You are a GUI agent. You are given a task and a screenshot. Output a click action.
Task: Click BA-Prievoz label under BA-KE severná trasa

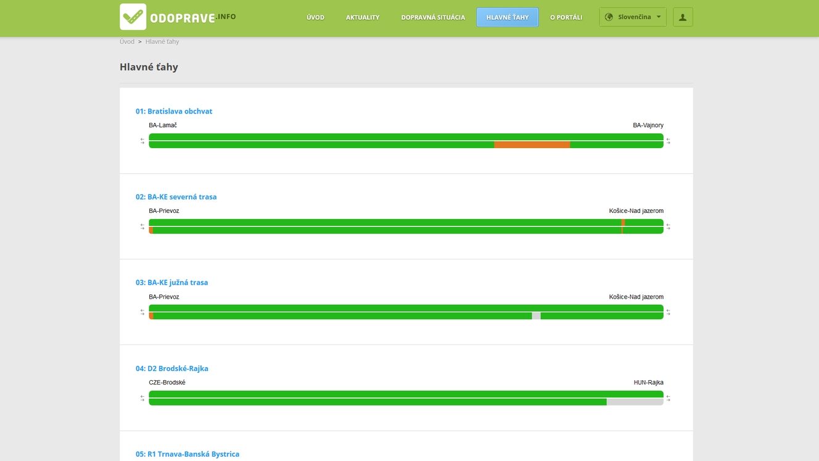pyautogui.click(x=164, y=211)
